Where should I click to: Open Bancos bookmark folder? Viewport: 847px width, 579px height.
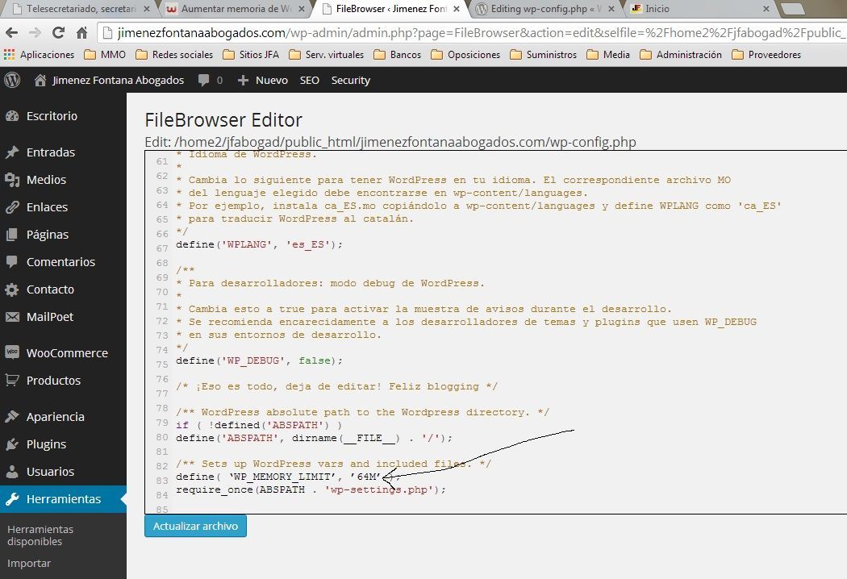(397, 55)
